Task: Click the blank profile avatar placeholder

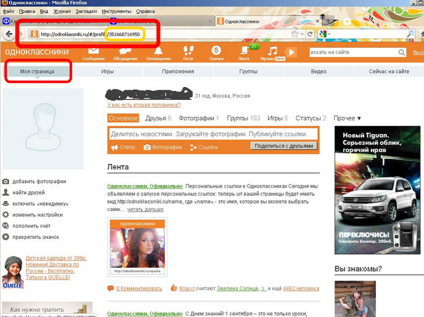Action: click(43, 129)
